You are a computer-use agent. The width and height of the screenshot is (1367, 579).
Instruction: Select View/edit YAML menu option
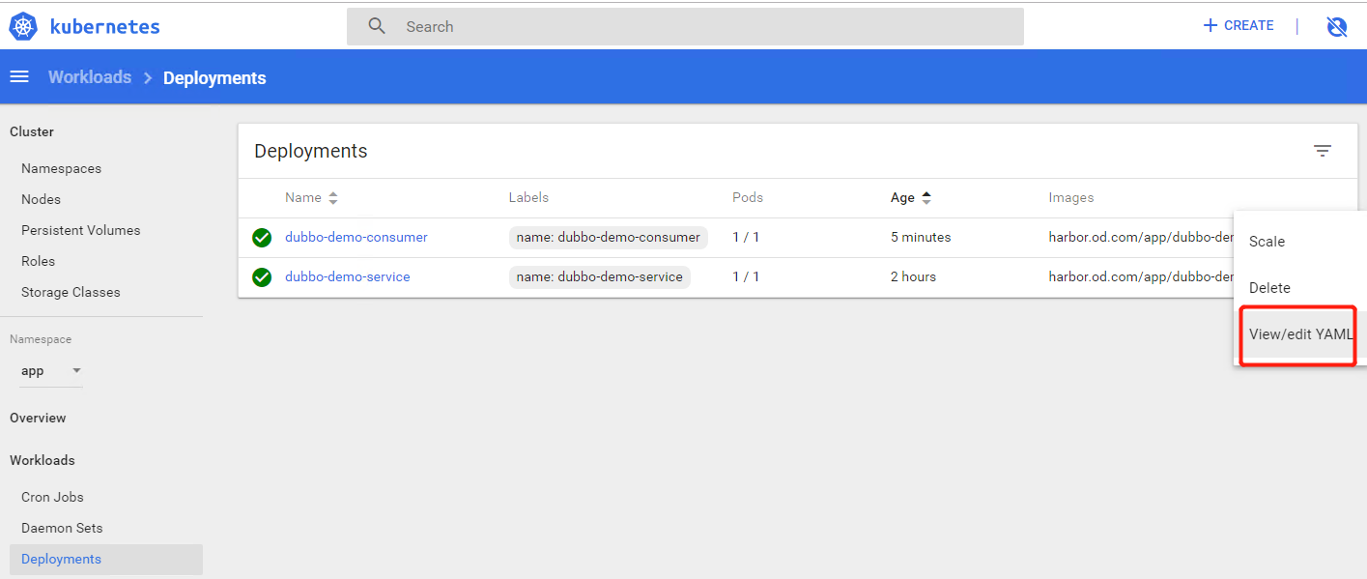(x=1299, y=334)
